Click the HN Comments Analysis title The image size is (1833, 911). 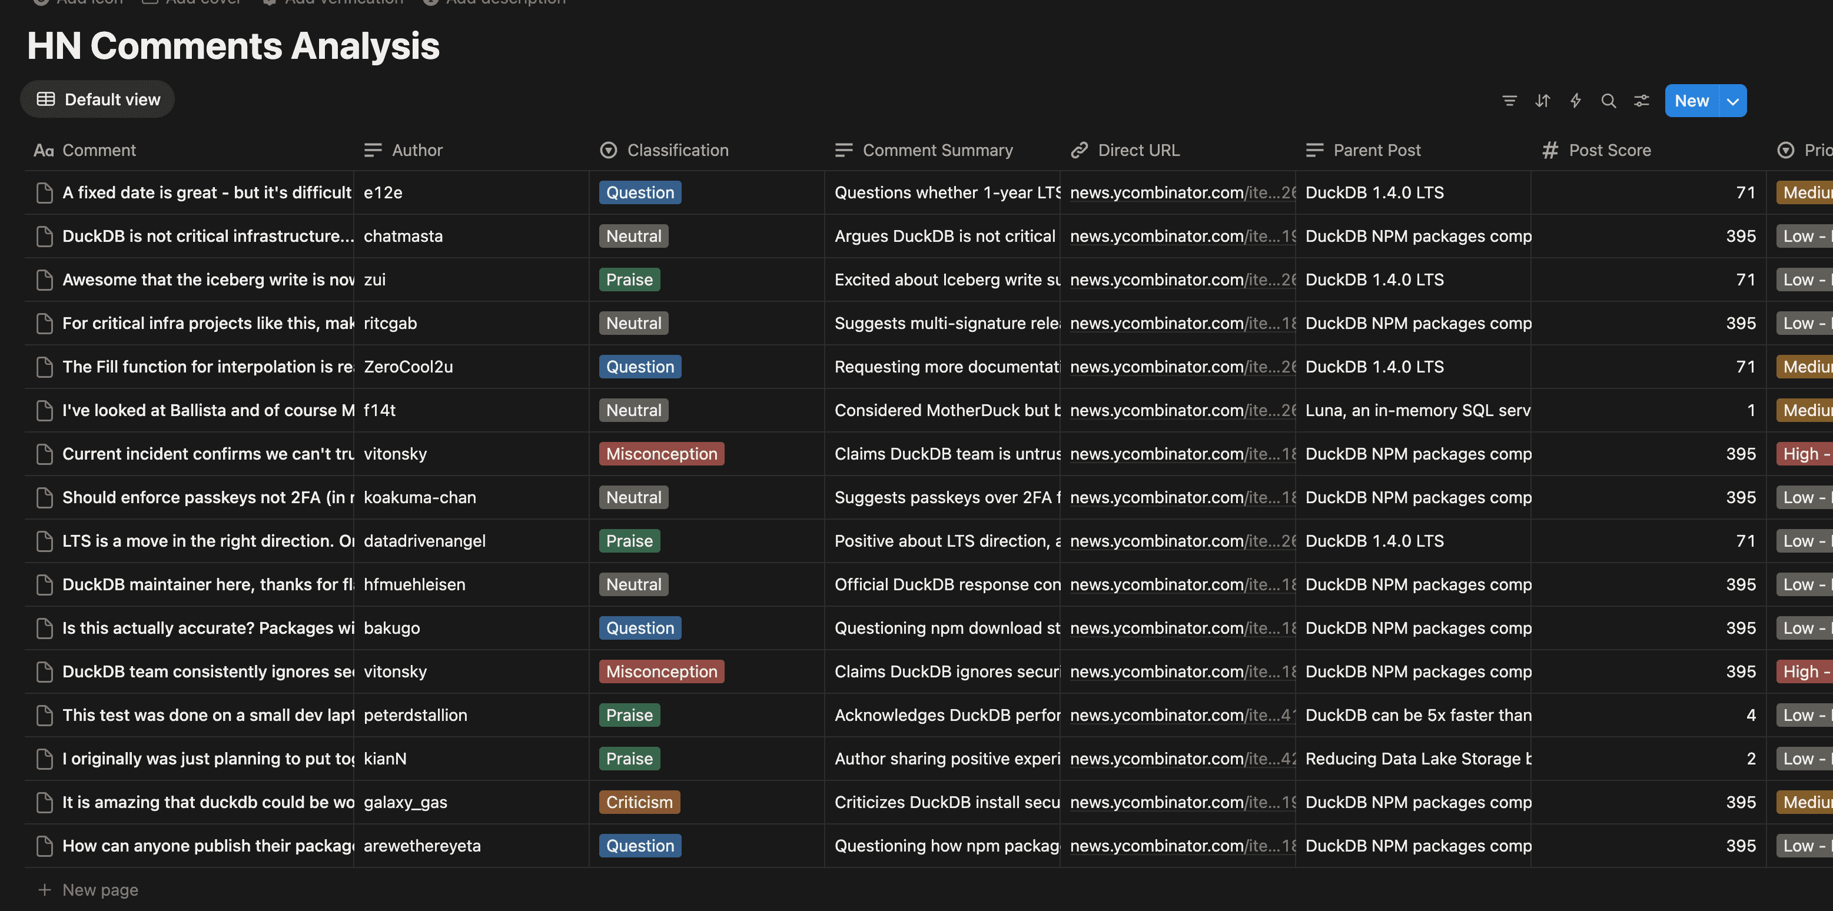tap(233, 45)
